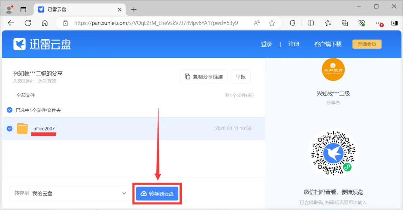This screenshot has height=210, width=403.
Task: Minimize the browser window
Action: (359, 6)
